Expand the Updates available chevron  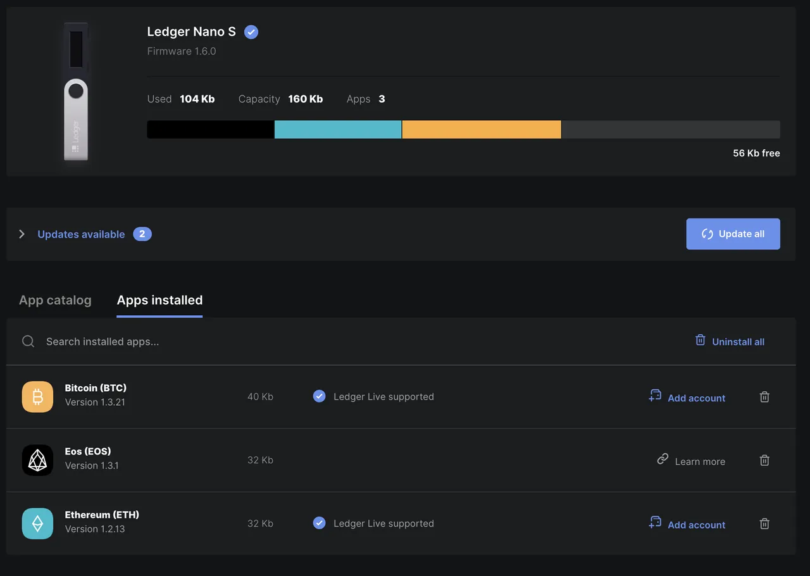(22, 234)
